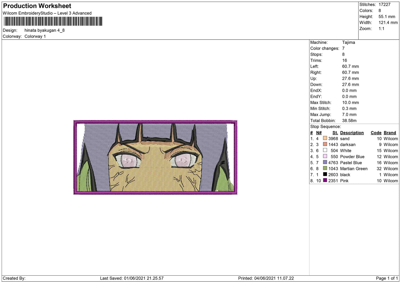The height and width of the screenshot is (282, 401).
Task: Click the "Pastel Blue" description text
Action: tap(351, 163)
